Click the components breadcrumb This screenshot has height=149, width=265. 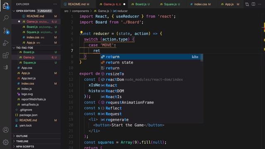[x=80, y=11]
